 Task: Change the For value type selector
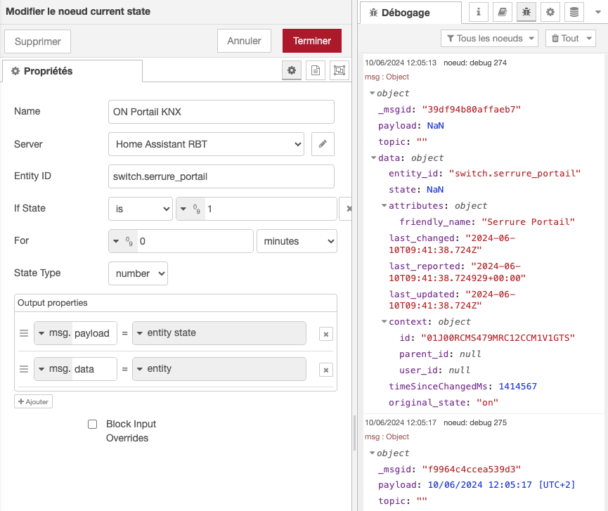[x=123, y=241]
